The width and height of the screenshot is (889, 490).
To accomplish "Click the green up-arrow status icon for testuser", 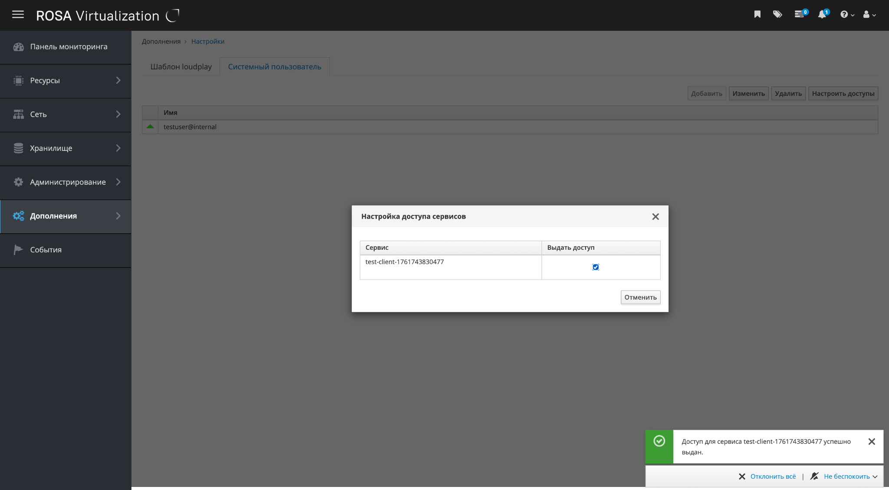I will tap(150, 127).
